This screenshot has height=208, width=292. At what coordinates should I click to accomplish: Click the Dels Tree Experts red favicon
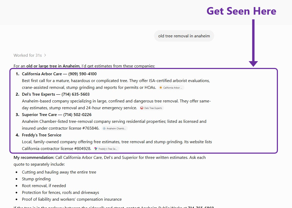[142, 108]
